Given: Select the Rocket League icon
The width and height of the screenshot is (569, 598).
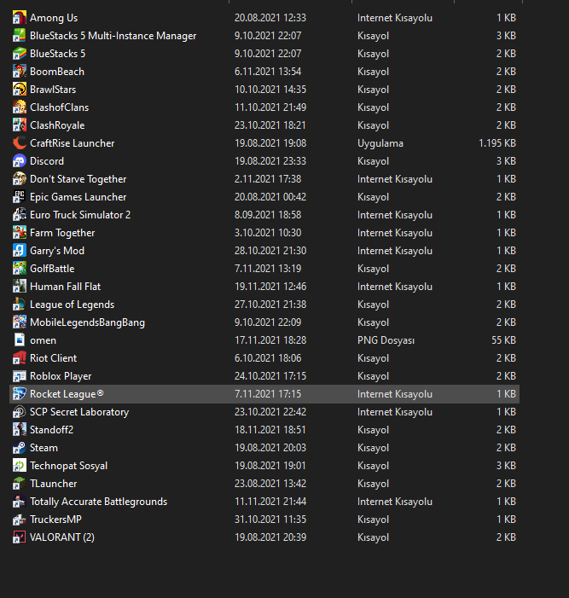Looking at the screenshot, I should coord(20,394).
